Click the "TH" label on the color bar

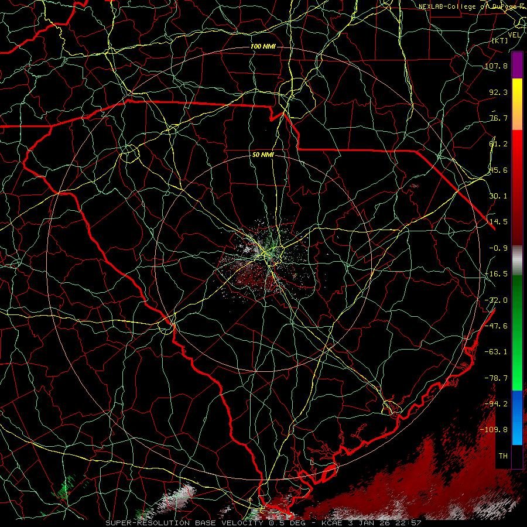(503, 456)
